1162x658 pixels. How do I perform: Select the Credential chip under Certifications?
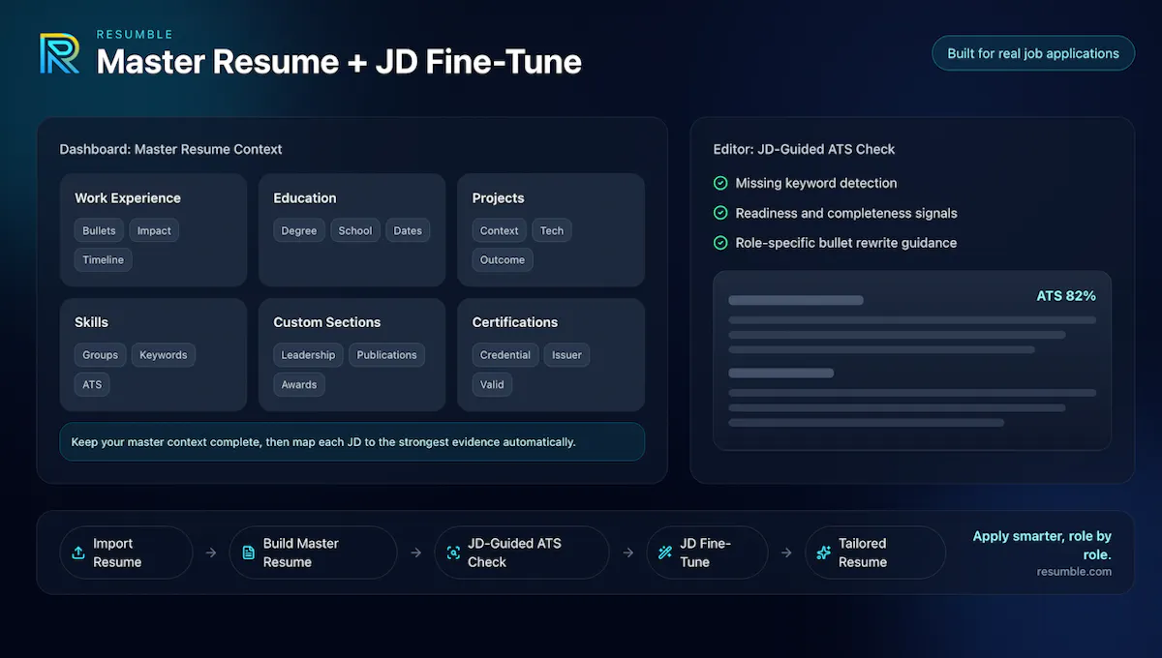(505, 355)
